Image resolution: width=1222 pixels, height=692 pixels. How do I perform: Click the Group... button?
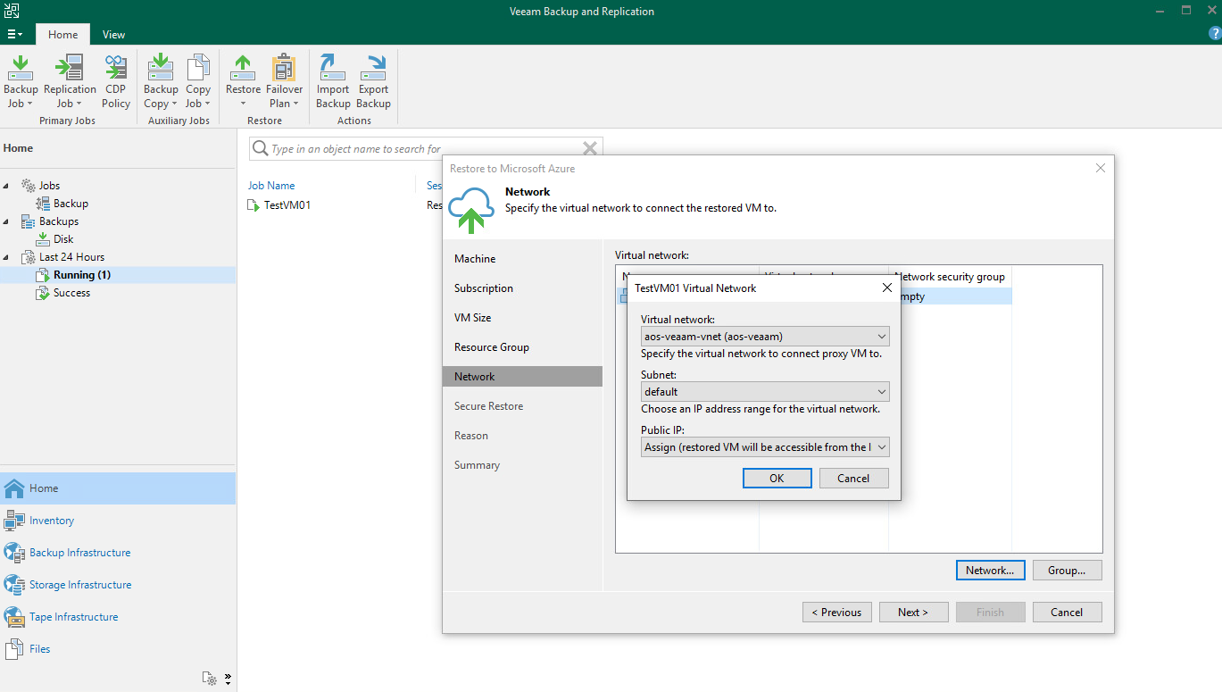pos(1067,571)
